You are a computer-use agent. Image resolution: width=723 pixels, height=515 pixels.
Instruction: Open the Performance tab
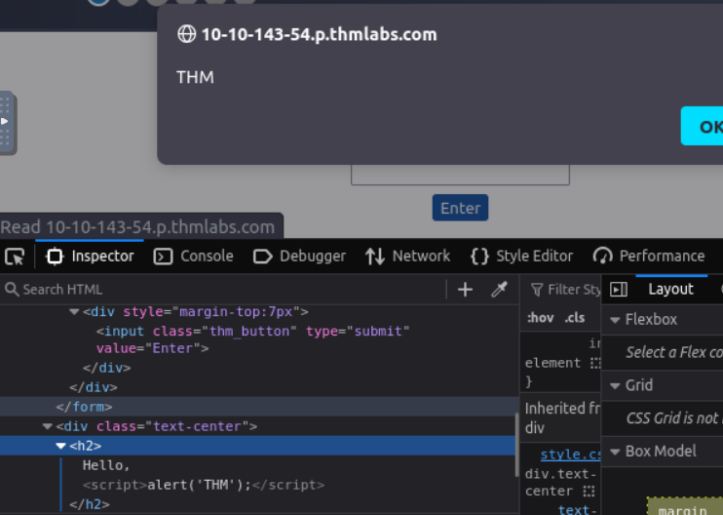(649, 257)
